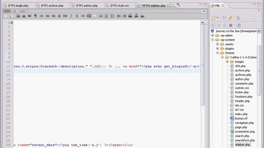
Task: Switch to (FTP) single.php tab
Action: [x=18, y=6]
